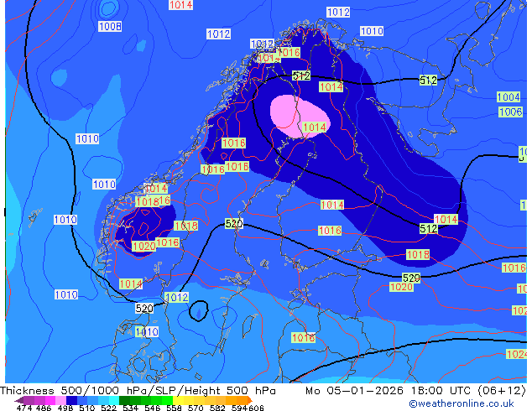
Task: Click the 1012 label beside the white 520 label
Action: click(176, 298)
